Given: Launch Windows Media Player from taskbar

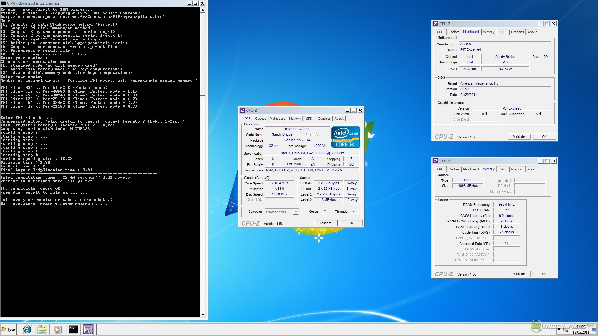Looking at the screenshot, I should click(x=57, y=329).
